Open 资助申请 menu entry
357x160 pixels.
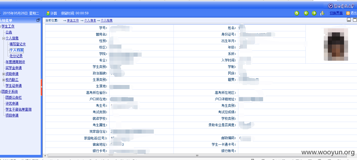(x=12, y=74)
